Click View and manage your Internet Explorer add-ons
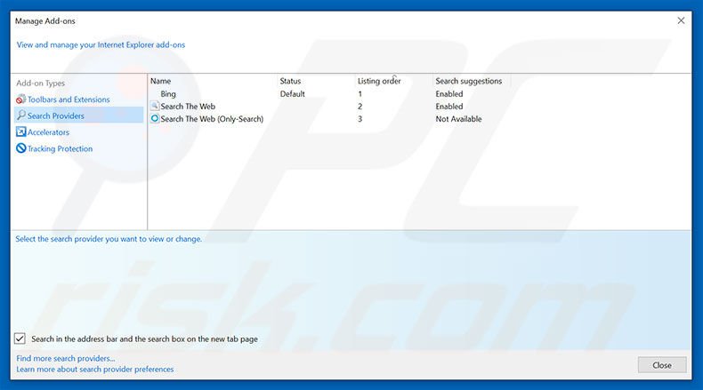 [101, 44]
